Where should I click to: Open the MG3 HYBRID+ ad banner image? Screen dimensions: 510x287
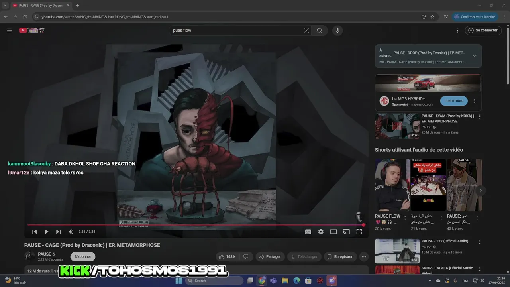(428, 83)
